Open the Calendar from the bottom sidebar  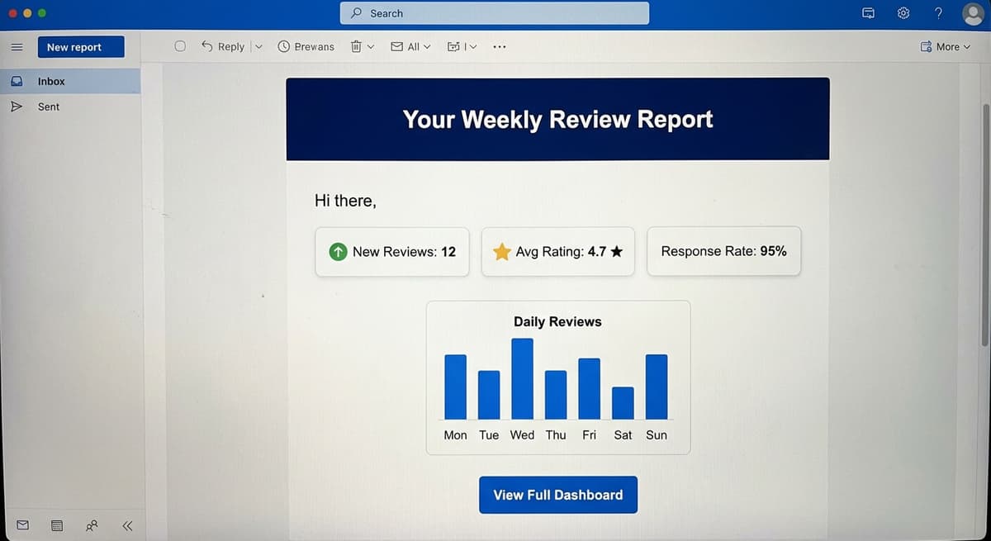coord(56,525)
